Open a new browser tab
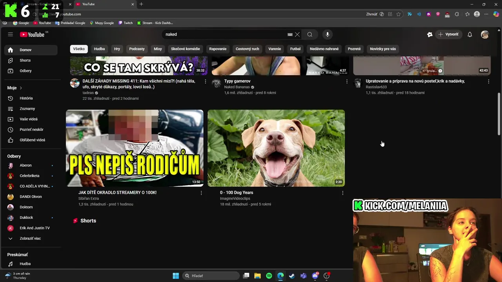The image size is (502, 282). coord(141,4)
